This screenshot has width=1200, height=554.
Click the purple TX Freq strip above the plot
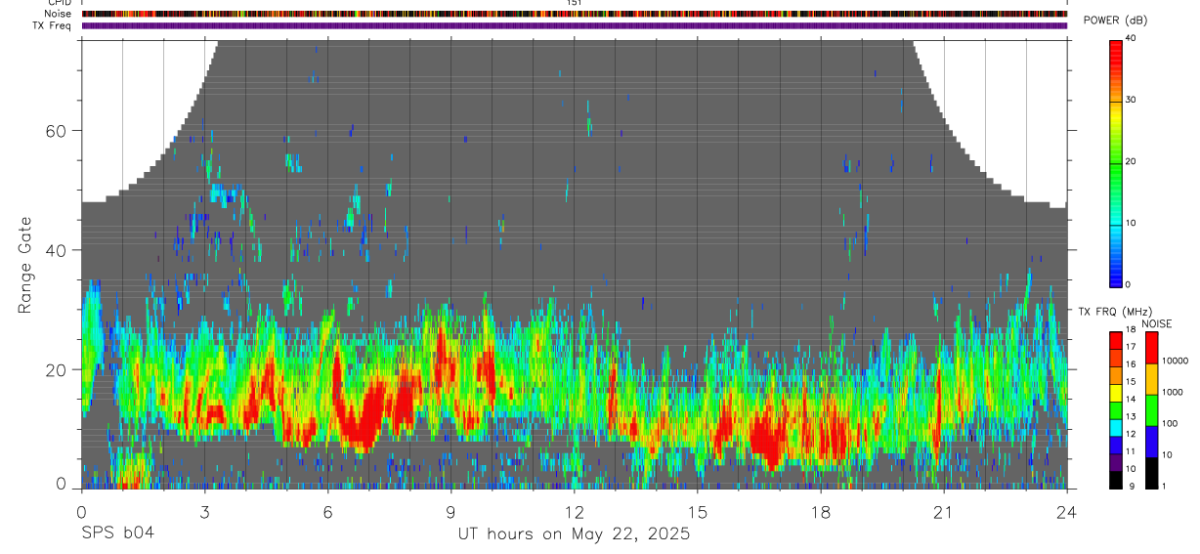574,25
